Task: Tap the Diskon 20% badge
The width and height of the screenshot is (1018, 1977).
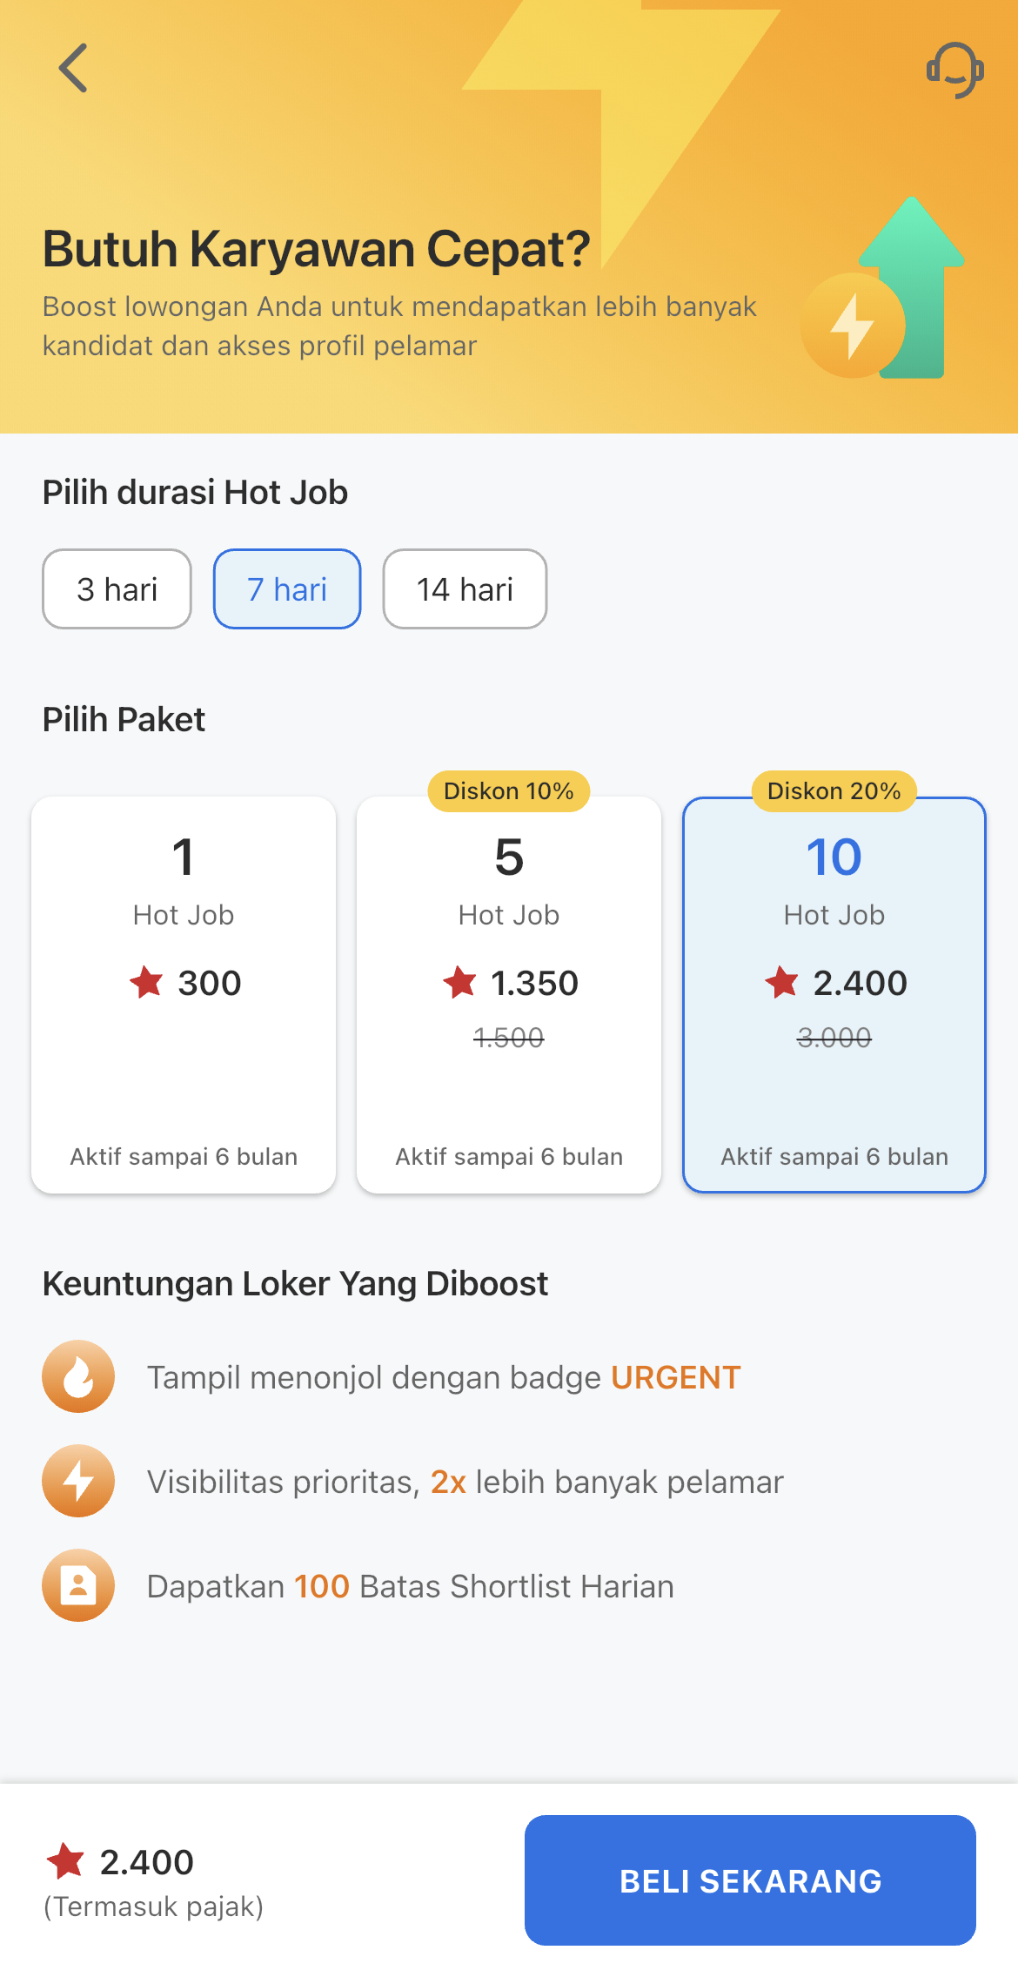Action: coord(834,791)
